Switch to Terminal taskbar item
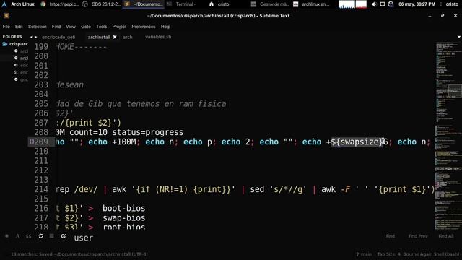 (181, 4)
